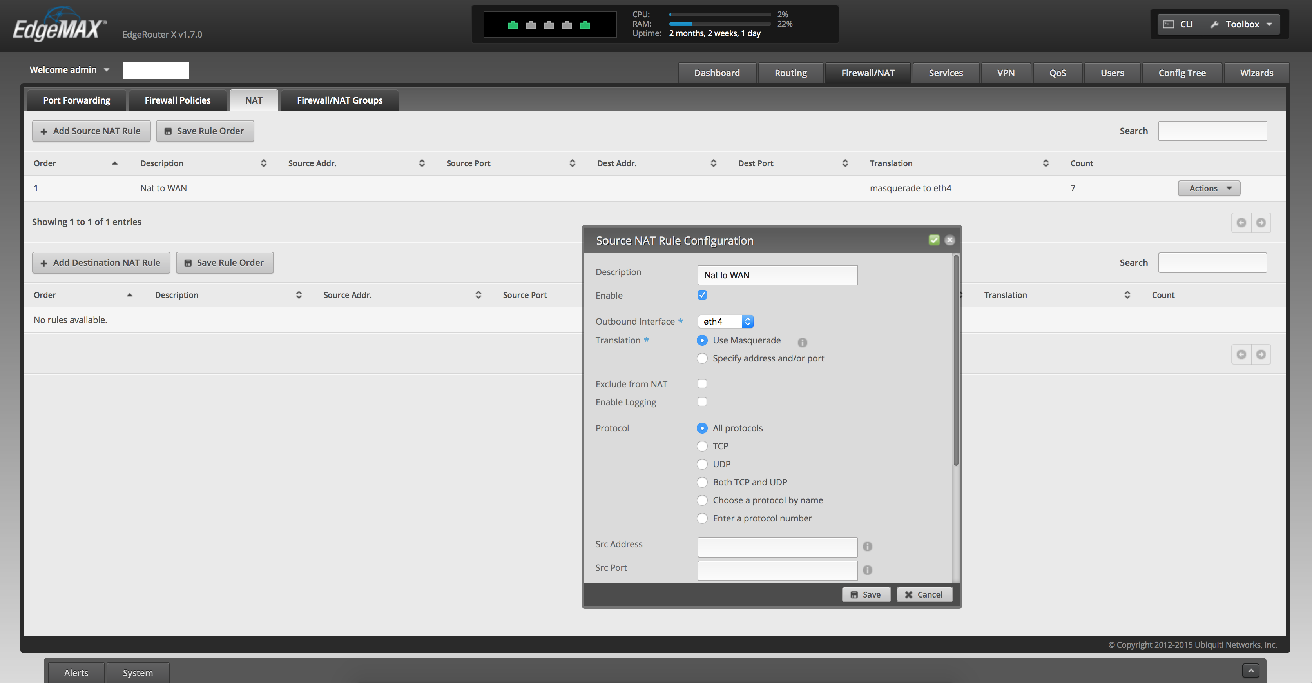Save rule order for destination NAT
The width and height of the screenshot is (1312, 683).
click(x=225, y=263)
